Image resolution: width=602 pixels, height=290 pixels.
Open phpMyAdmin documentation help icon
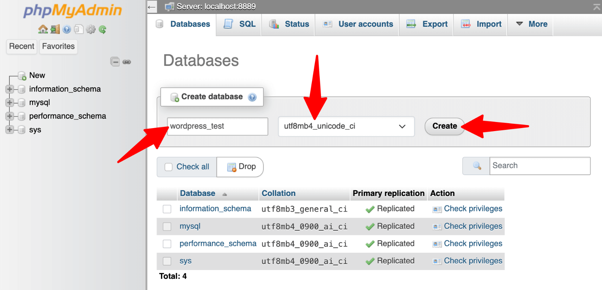click(x=67, y=29)
